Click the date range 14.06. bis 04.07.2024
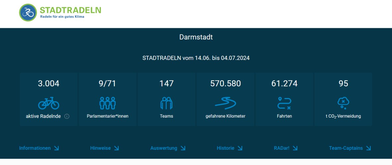The image size is (392, 165). point(222,58)
